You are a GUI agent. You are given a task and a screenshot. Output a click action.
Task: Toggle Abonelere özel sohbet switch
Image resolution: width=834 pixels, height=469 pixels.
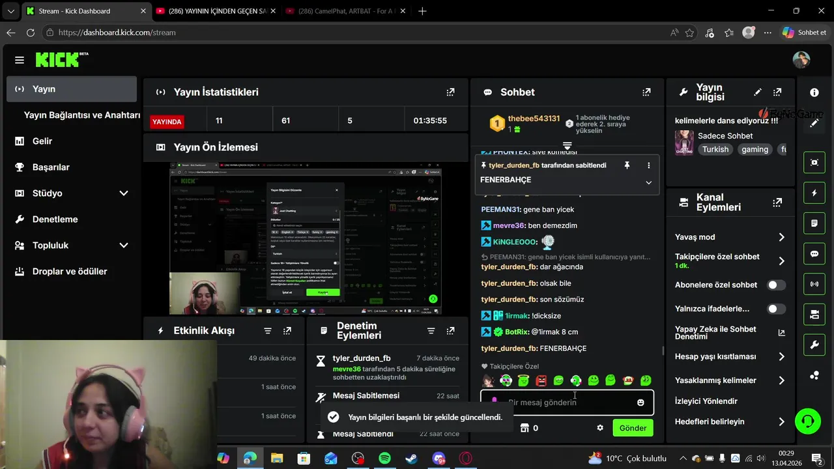pyautogui.click(x=776, y=285)
